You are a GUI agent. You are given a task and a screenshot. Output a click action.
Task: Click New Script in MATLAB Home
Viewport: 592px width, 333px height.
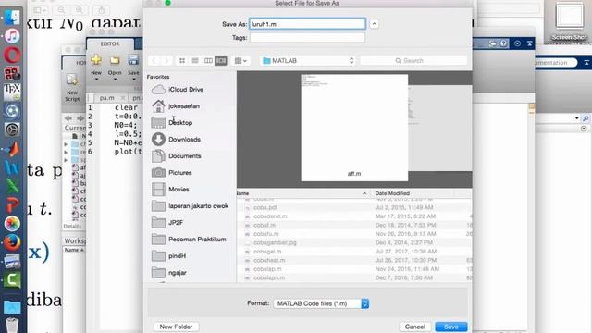tap(72, 88)
